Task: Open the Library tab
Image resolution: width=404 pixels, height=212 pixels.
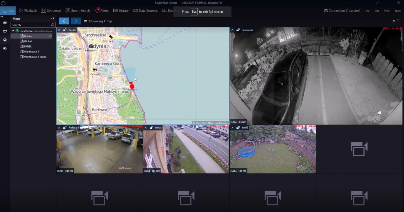Action: 121,11
